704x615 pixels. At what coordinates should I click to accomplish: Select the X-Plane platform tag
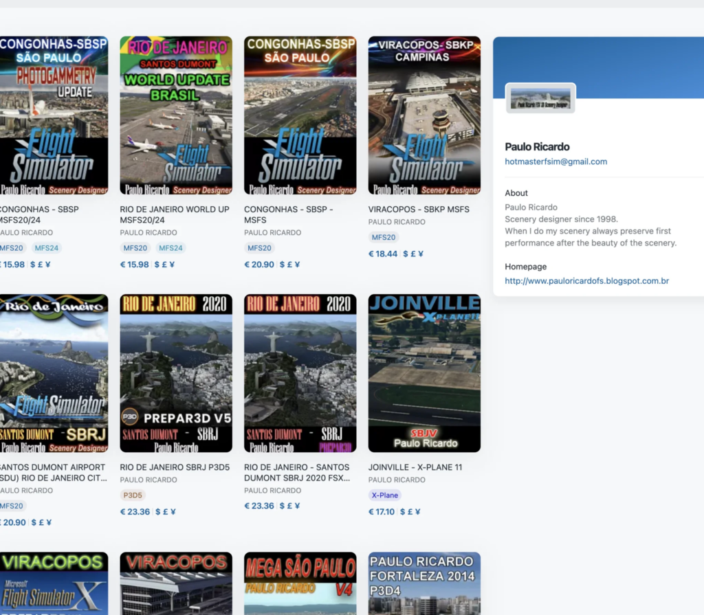pos(385,495)
